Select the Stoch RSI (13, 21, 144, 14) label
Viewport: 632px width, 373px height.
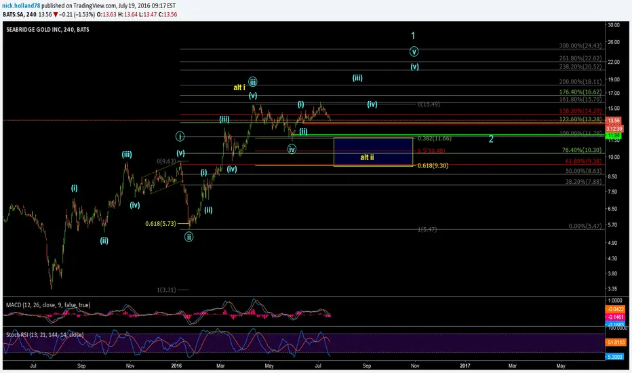coord(45,335)
